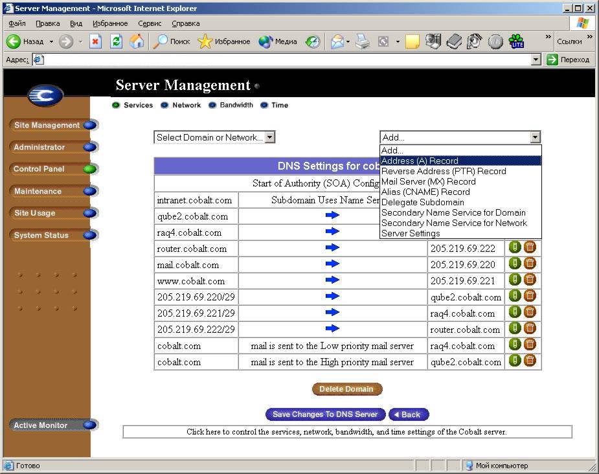The width and height of the screenshot is (599, 474).
Task: Click the yellow sticky note toolbar icon
Action: (x=413, y=41)
